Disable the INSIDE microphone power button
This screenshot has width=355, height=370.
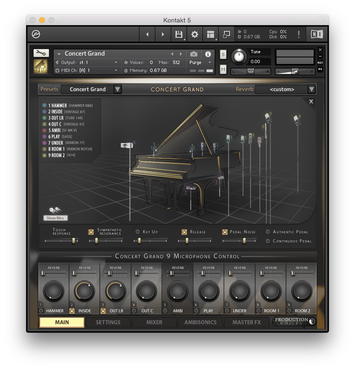click(x=72, y=311)
